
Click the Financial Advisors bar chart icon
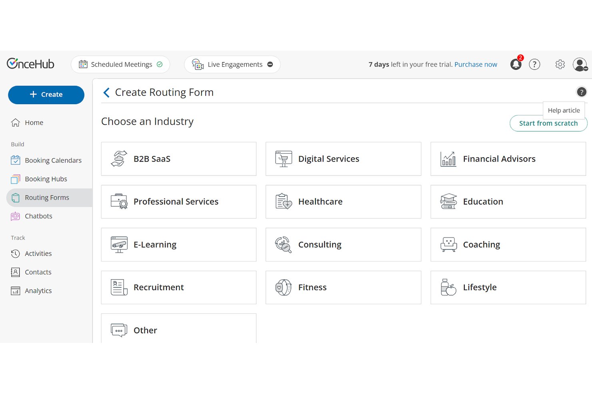448,159
